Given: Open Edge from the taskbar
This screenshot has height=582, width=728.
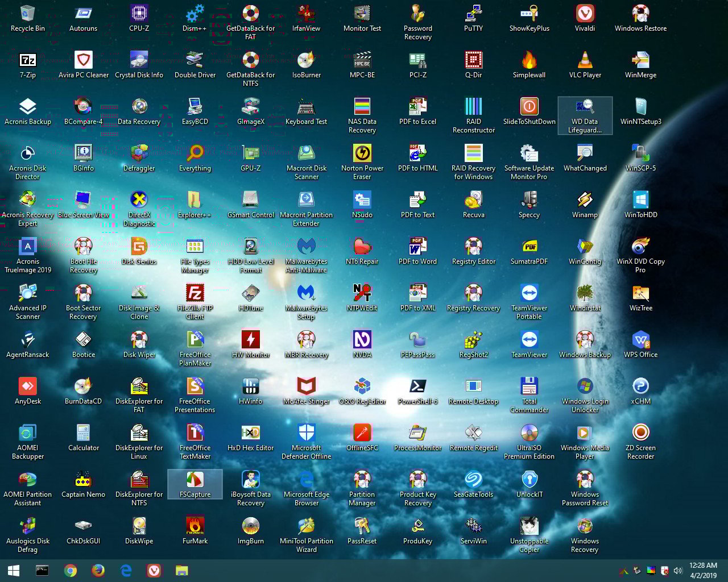Looking at the screenshot, I should click(126, 571).
